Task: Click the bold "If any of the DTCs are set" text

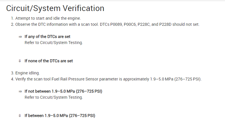Action: coord(47,37)
